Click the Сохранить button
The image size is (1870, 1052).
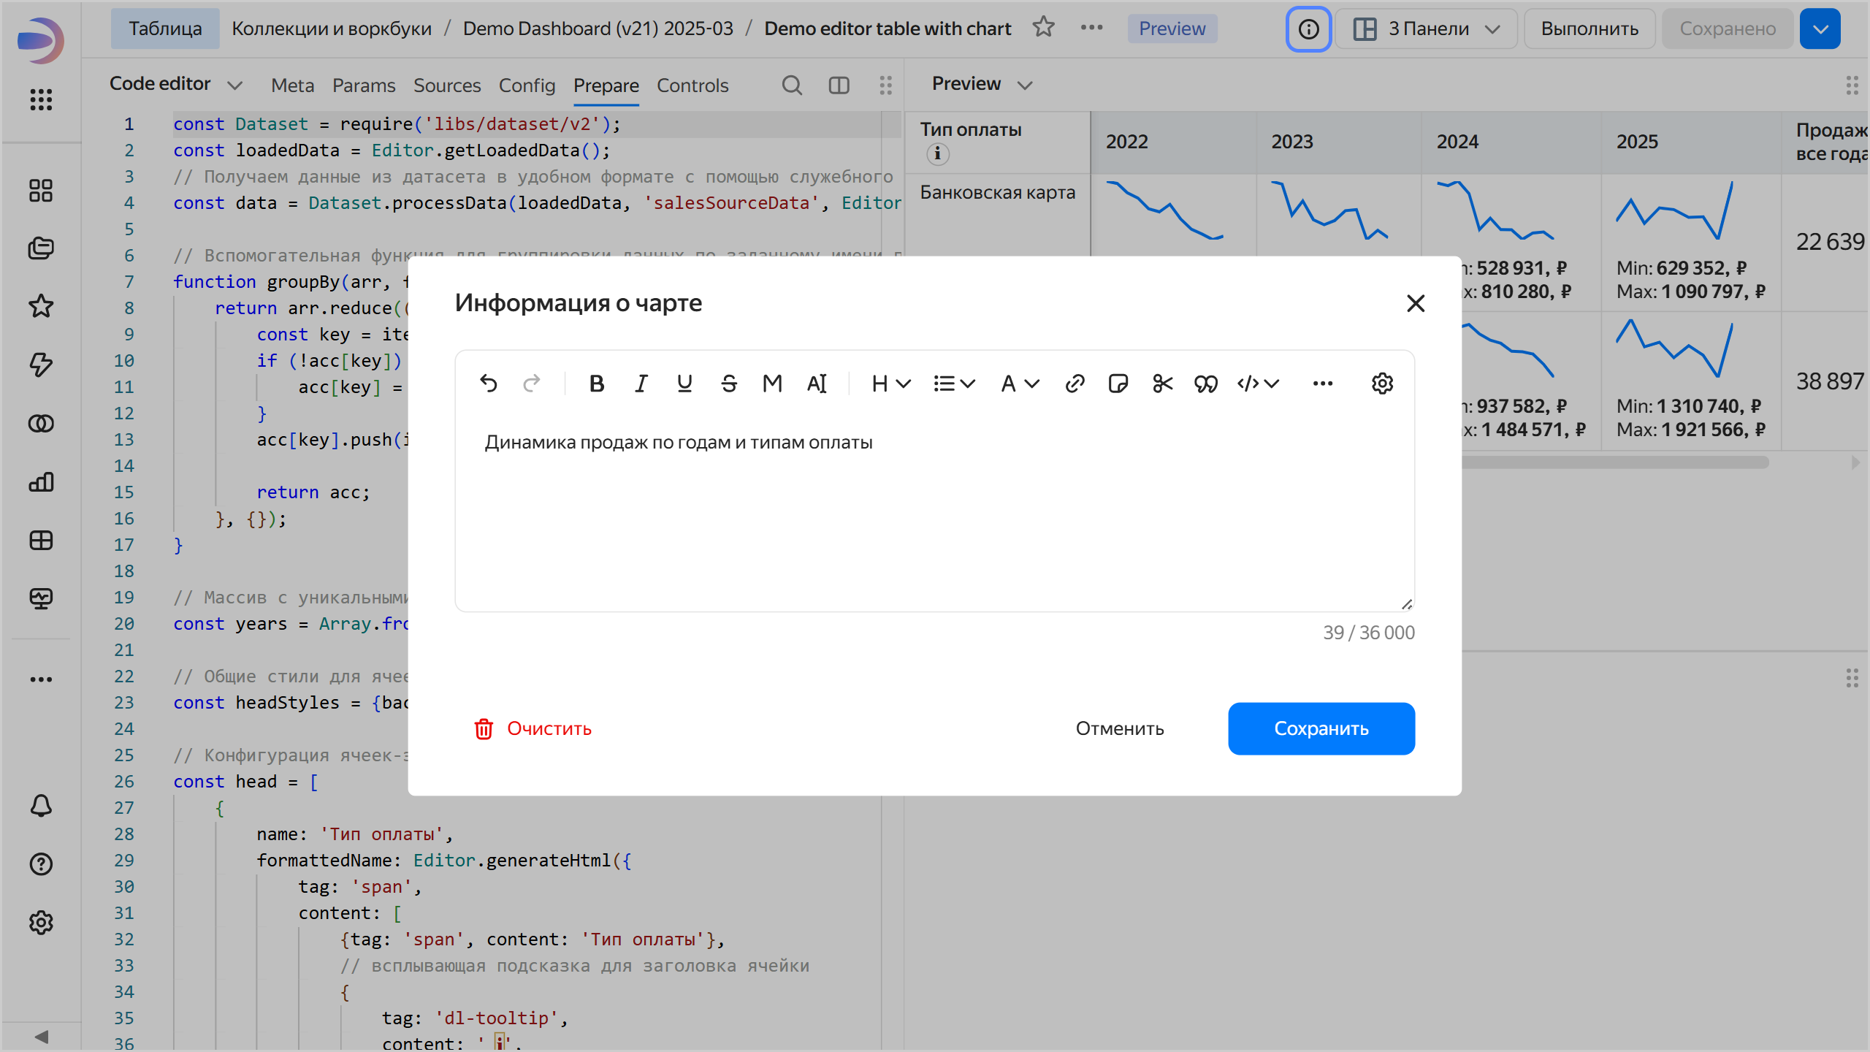(x=1321, y=728)
